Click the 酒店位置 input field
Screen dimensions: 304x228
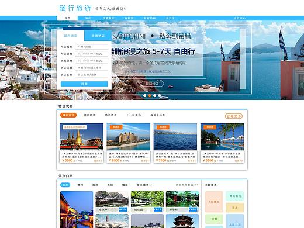(91, 68)
